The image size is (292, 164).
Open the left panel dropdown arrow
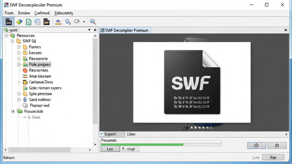89,30
